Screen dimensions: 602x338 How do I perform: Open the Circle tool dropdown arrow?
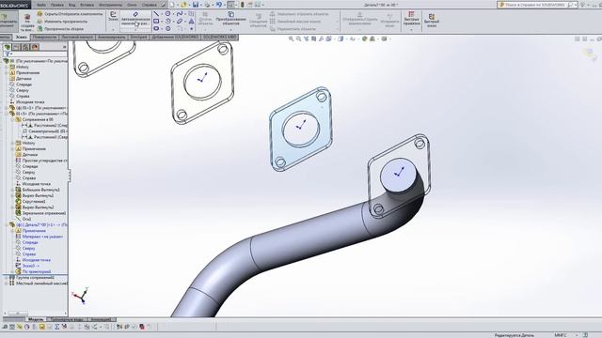tap(173, 14)
